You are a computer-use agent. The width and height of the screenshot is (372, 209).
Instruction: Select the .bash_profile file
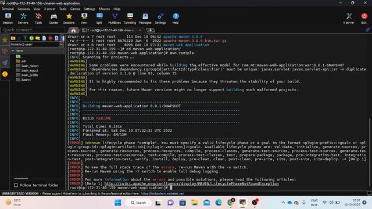tap(27, 75)
